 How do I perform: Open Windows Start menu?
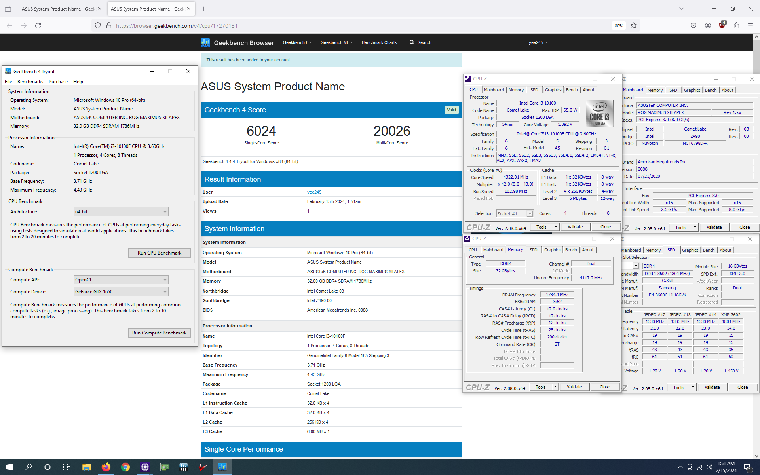(9, 467)
